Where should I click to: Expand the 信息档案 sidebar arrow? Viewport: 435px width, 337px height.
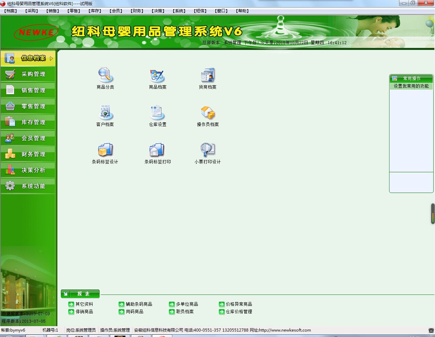tap(51, 58)
